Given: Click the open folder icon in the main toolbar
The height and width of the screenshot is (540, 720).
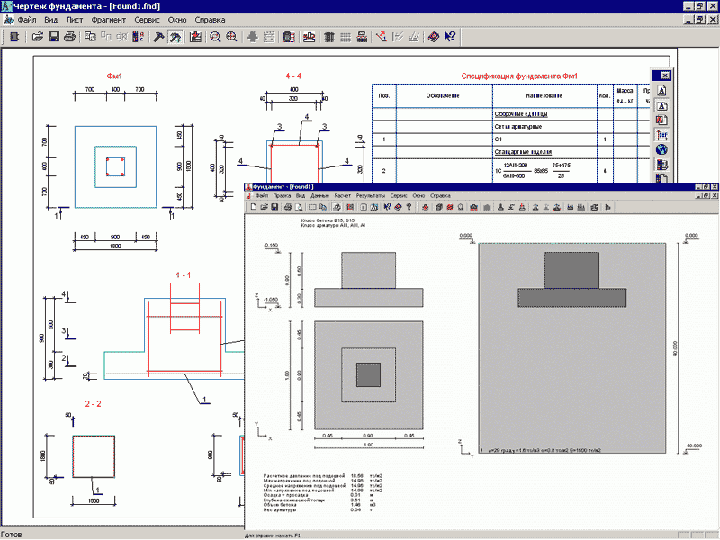Looking at the screenshot, I should [x=38, y=37].
